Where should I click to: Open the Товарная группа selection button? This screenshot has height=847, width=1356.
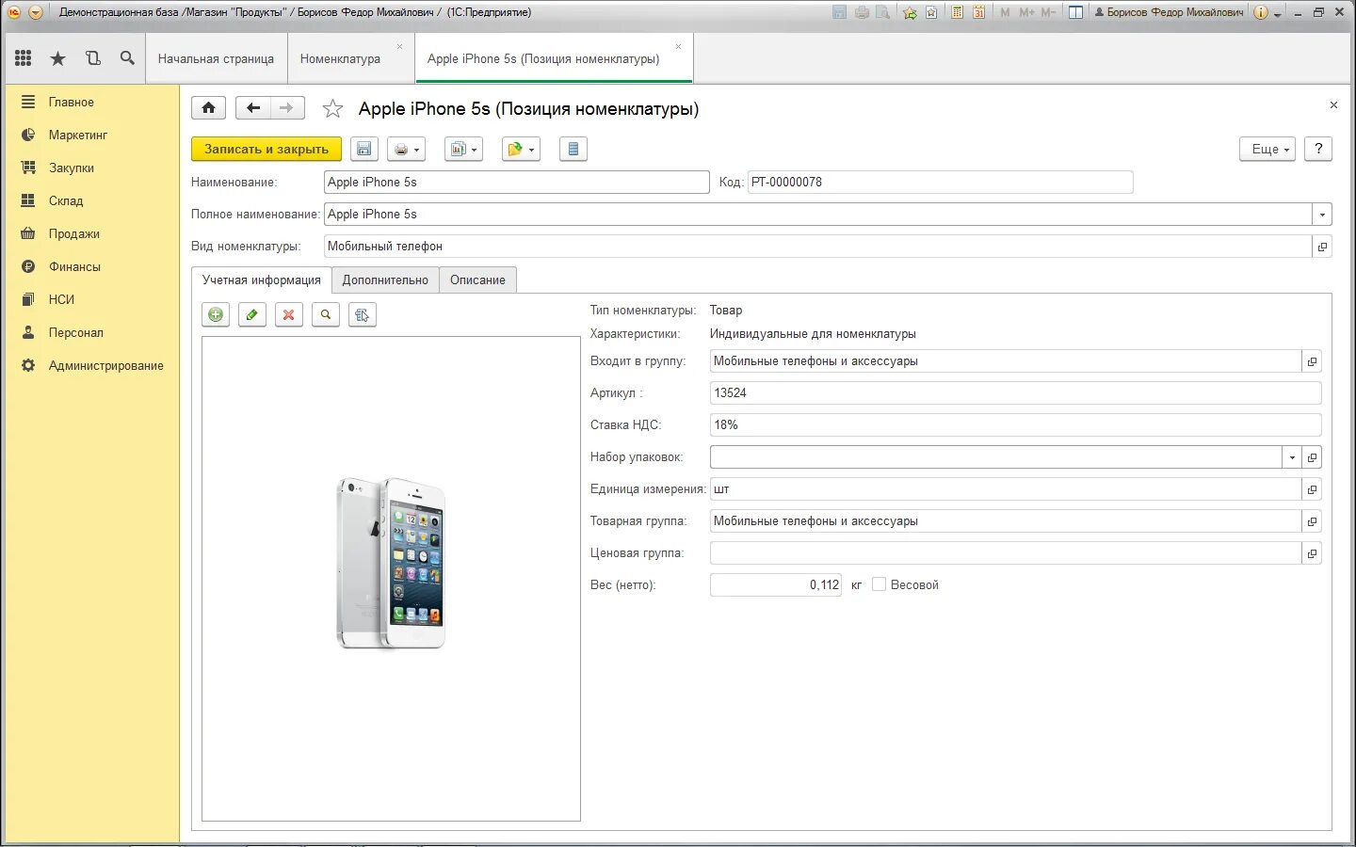point(1312,521)
